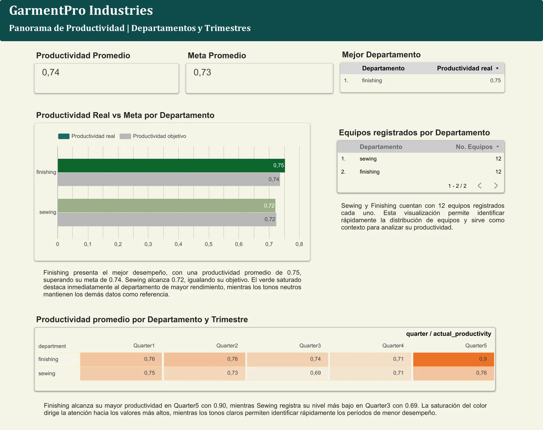The height and width of the screenshot is (430, 543).
Task: Select finishing row in Mejor Departamento table
Action: [x=422, y=80]
